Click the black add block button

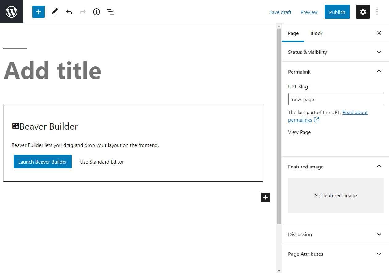(266, 197)
